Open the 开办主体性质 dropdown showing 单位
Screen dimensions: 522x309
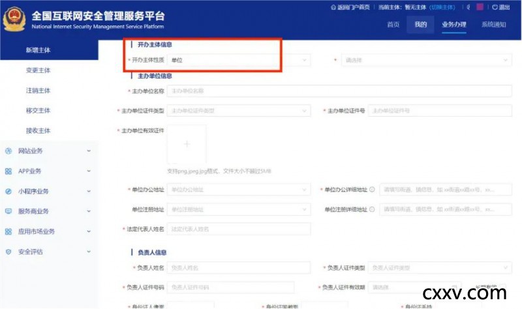(238, 60)
